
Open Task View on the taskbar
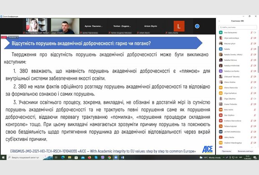click(56, 157)
